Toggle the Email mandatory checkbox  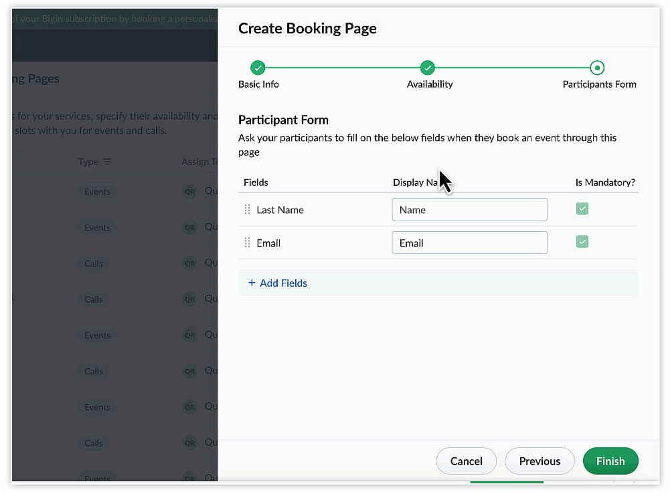[582, 242]
